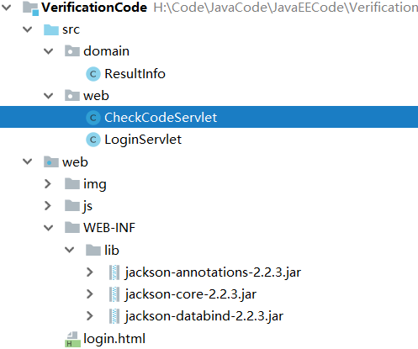This screenshot has height=349, width=418.
Task: Click the lib folder icon
Action: pyautogui.click(x=93, y=250)
